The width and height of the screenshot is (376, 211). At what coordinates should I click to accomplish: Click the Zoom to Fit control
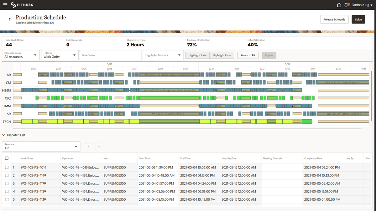click(x=248, y=55)
